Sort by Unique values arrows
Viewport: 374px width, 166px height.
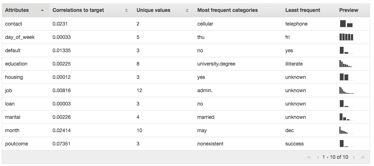(187, 10)
